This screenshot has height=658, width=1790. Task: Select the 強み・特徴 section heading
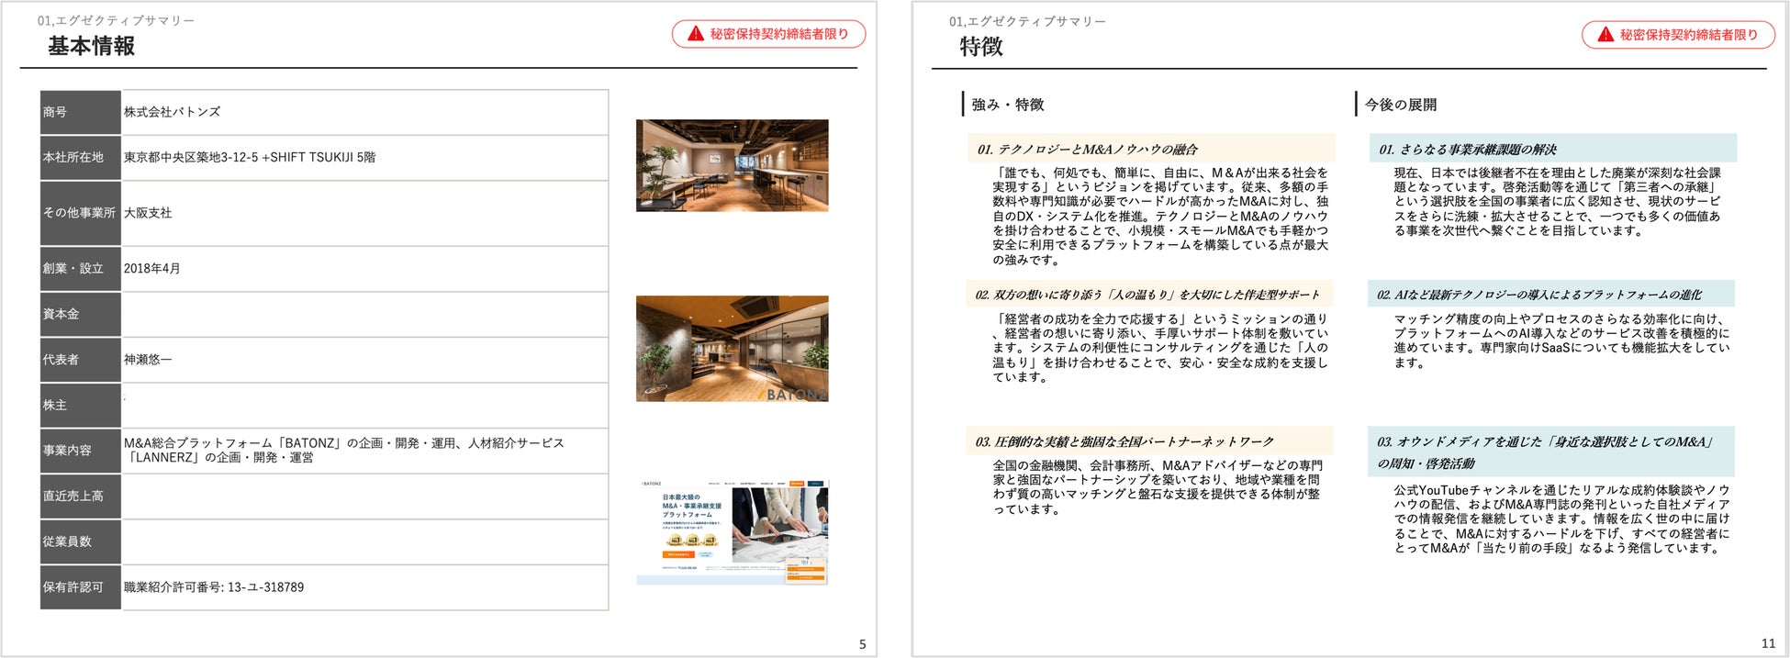point(1008,105)
